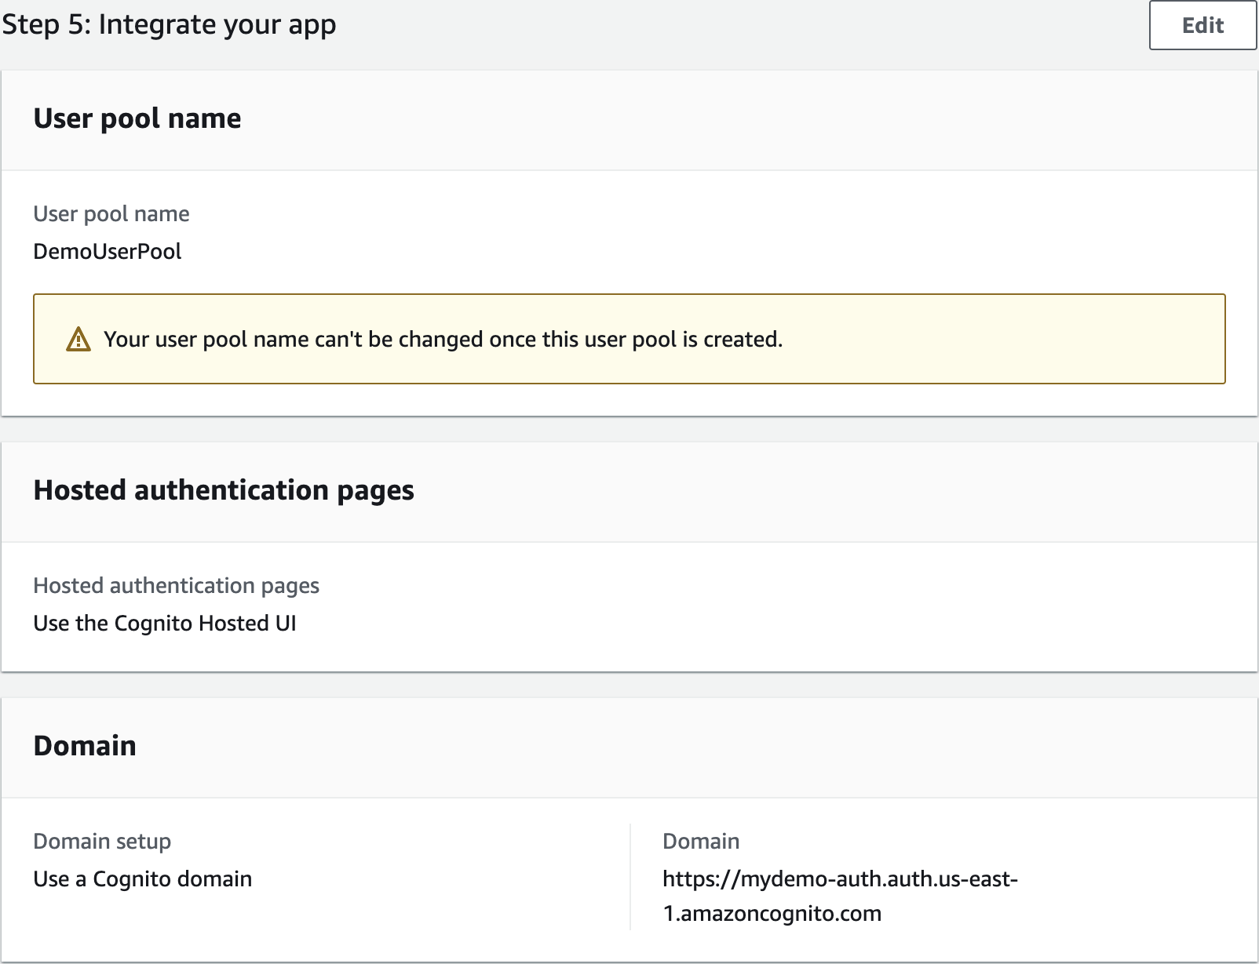Screen dimensions: 1259x964
Task: Select the bold User pool name section heading
Action: click(137, 118)
